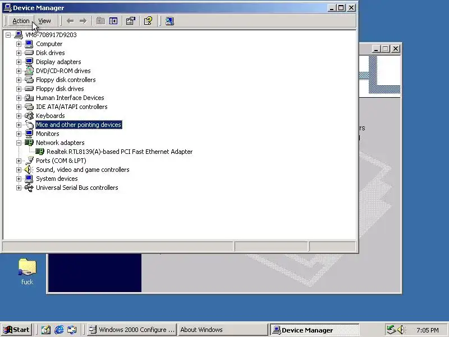Expand the Disk drives category

point(19,53)
